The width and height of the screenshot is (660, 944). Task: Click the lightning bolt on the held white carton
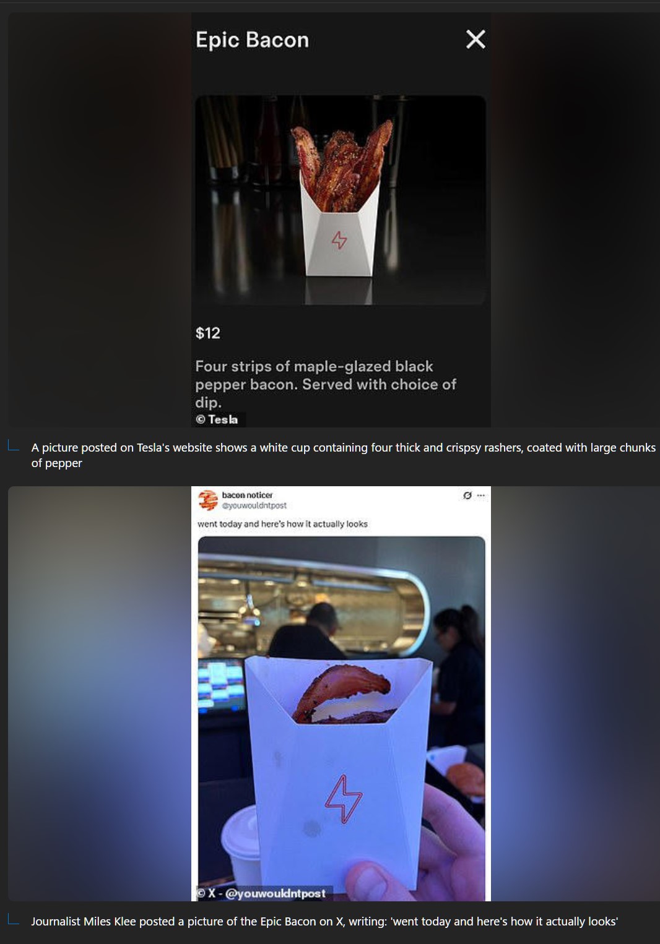[x=344, y=799]
